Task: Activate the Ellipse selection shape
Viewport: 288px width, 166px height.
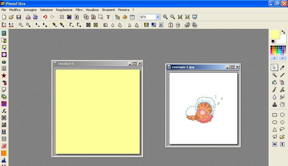Action: [x=282, y=115]
